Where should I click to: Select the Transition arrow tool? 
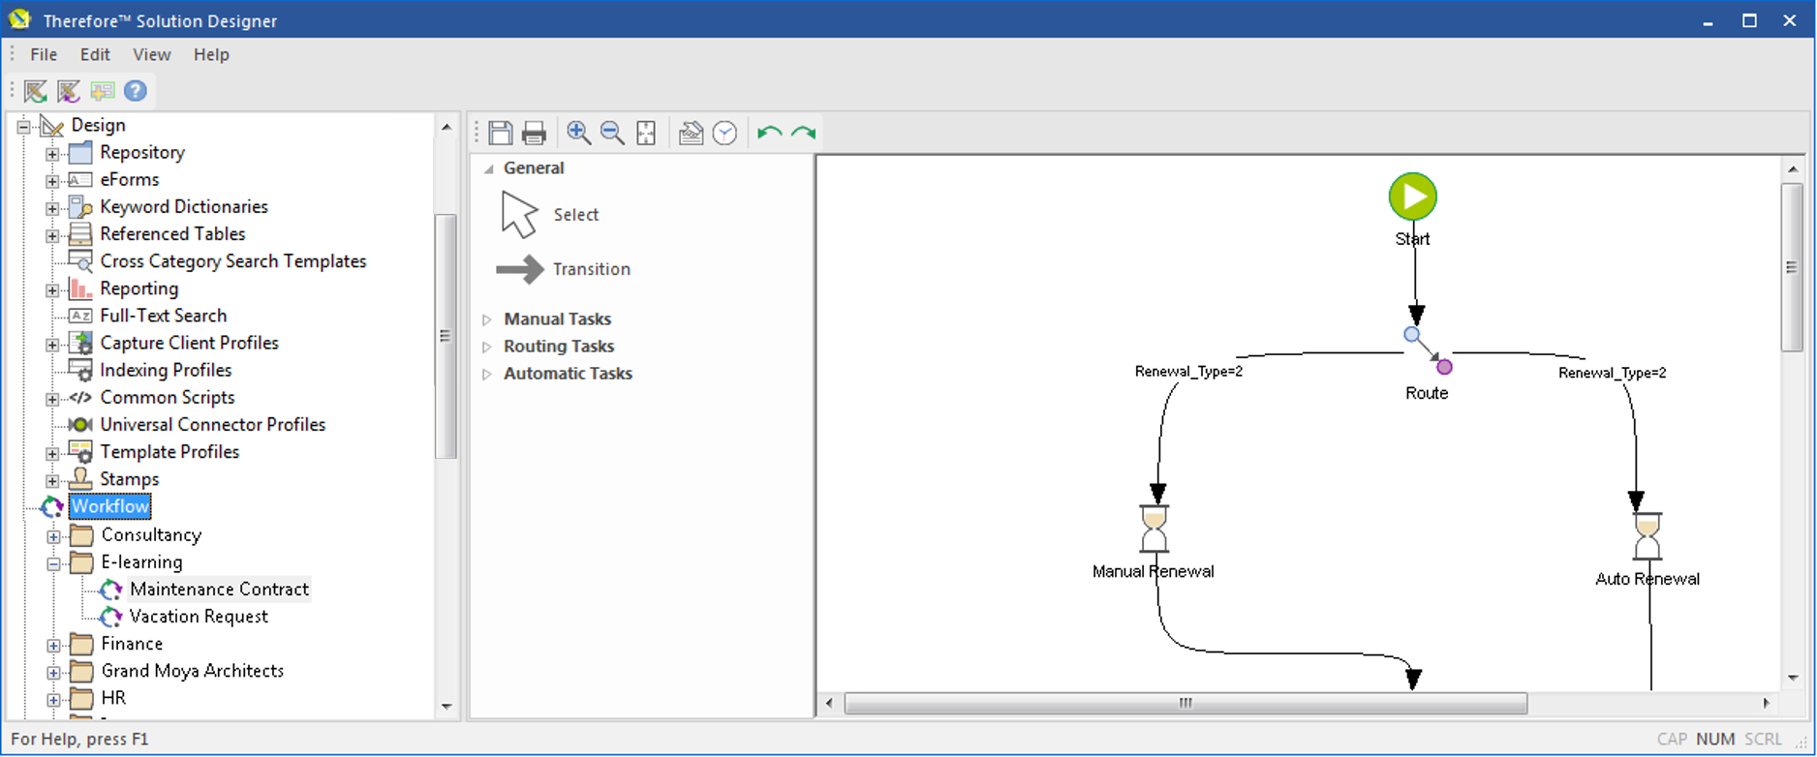pyautogui.click(x=562, y=269)
